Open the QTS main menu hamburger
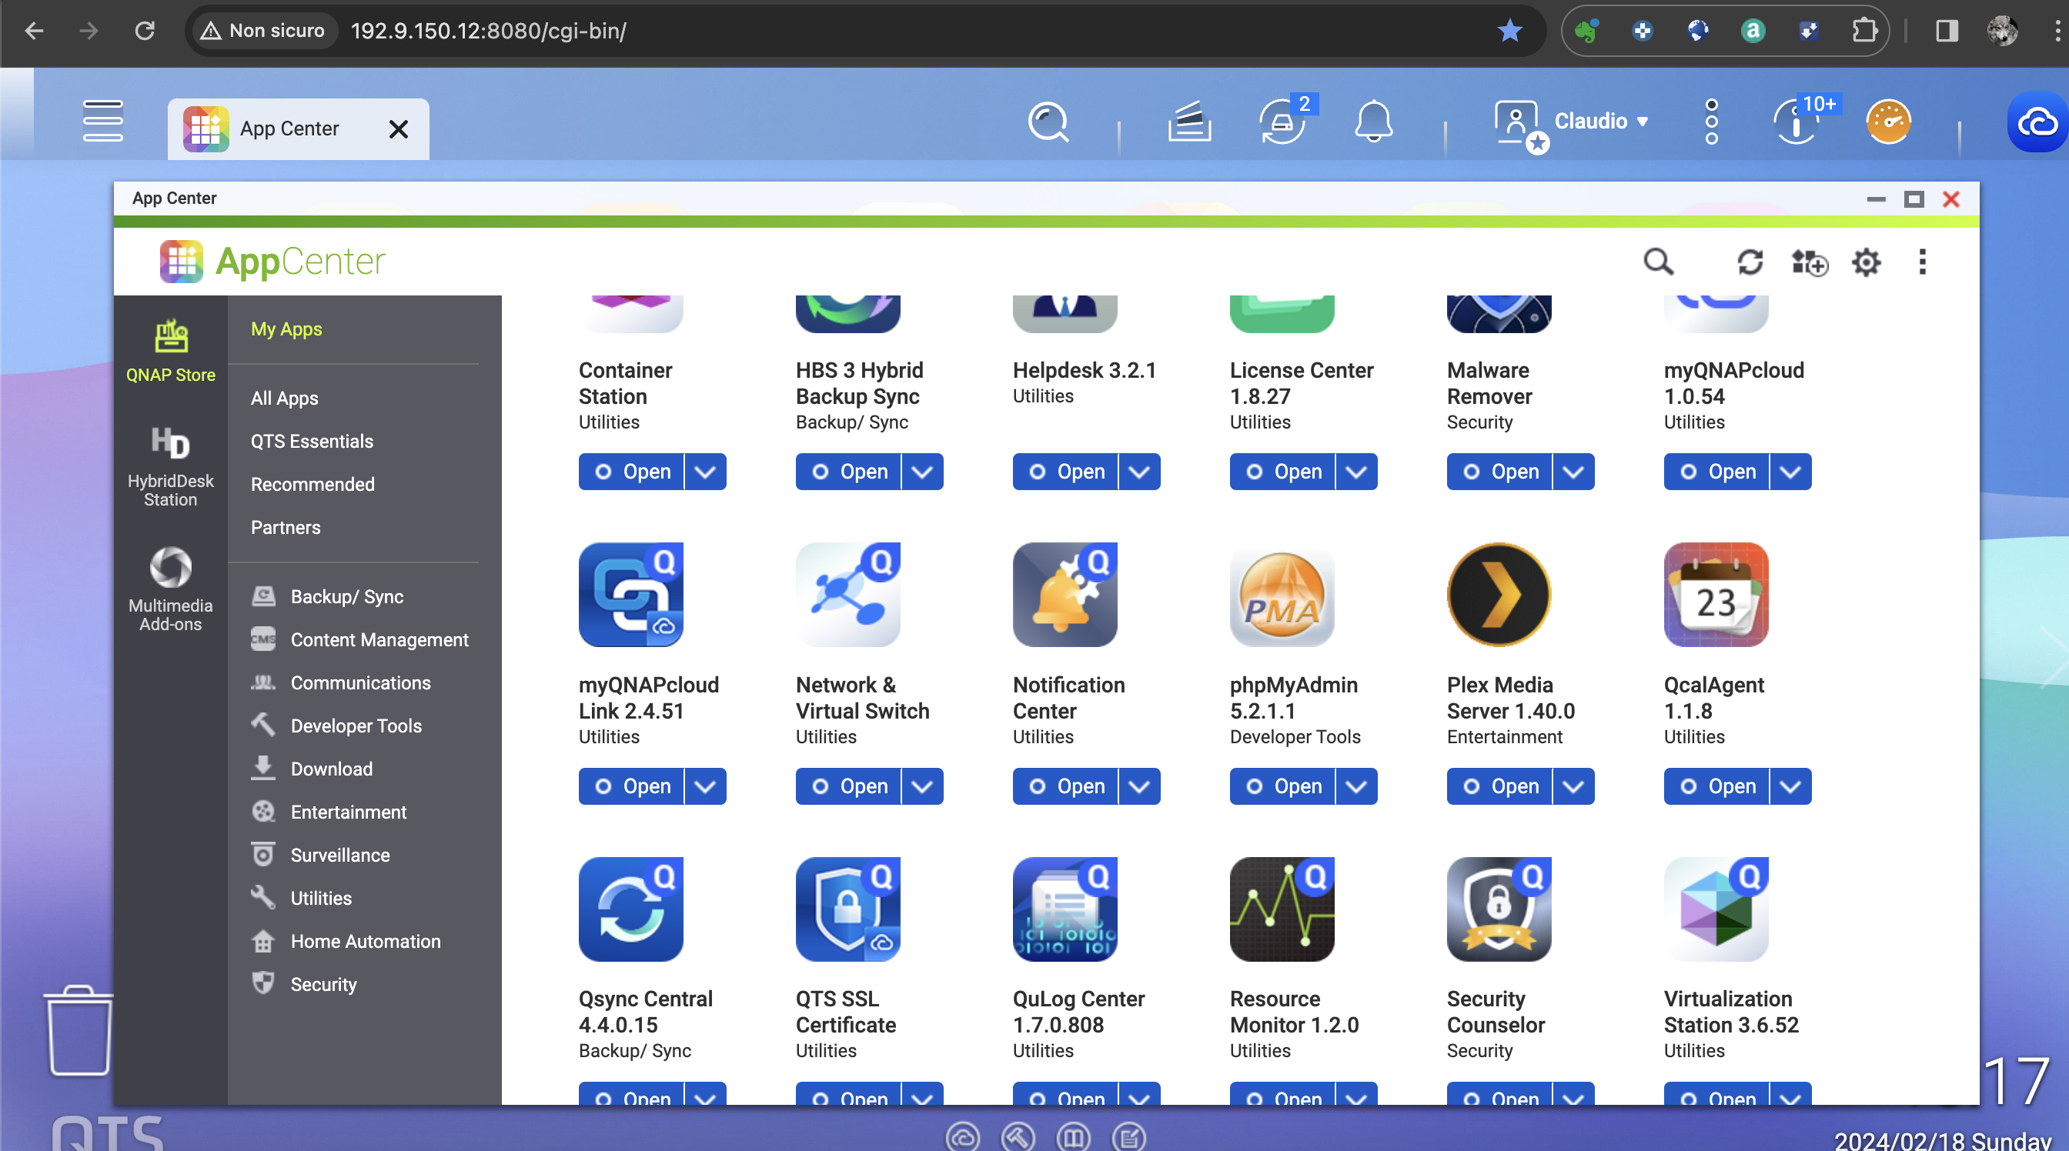The image size is (2069, 1151). point(103,122)
